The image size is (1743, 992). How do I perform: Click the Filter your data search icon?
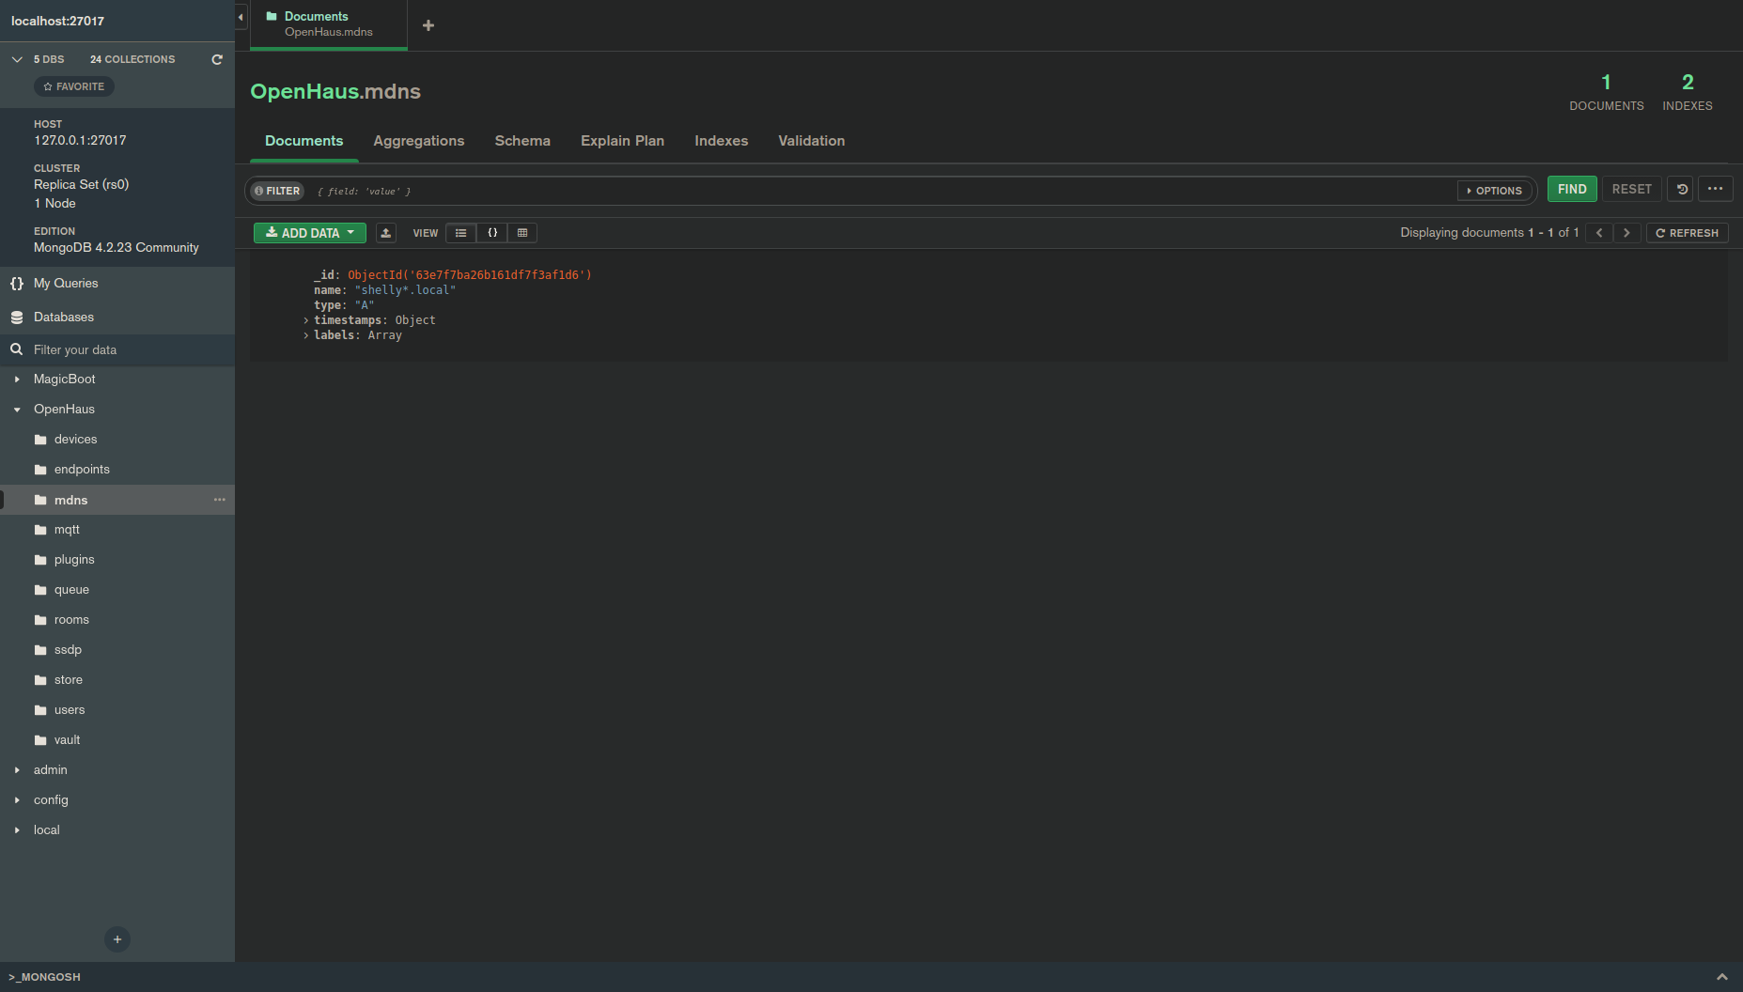16,349
